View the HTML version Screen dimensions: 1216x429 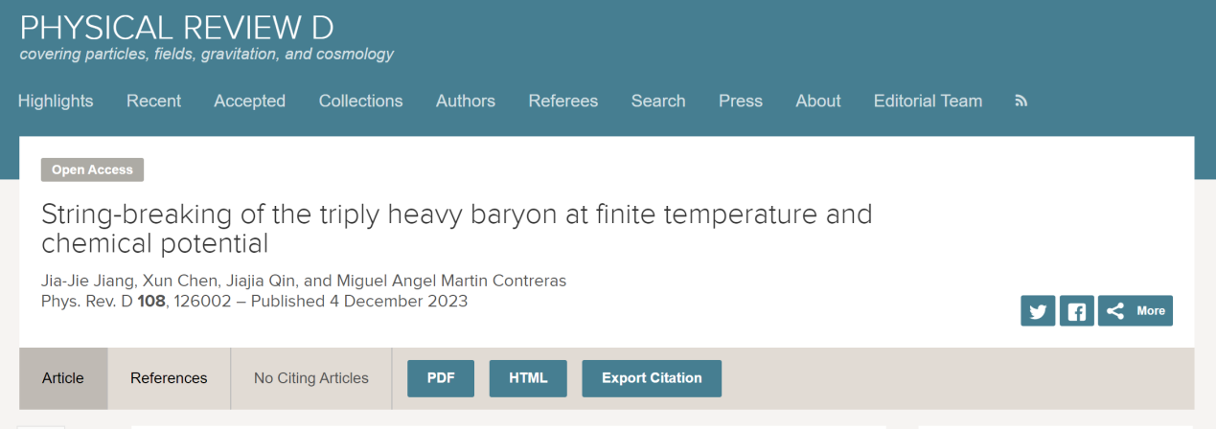coord(528,378)
